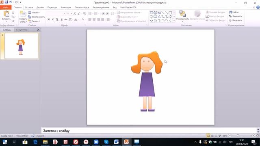This screenshot has width=260, height=146.
Task: Open the Рецензирование tab
Action: [101, 7]
